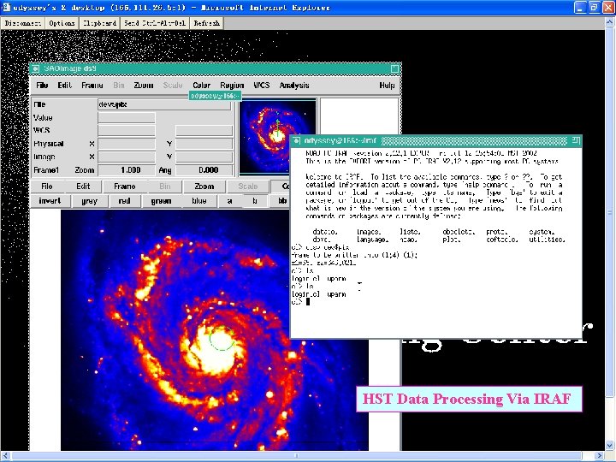Screen dimensions: 616x462
Task: Click the Zoom value 1.000 field
Action: coord(127,170)
